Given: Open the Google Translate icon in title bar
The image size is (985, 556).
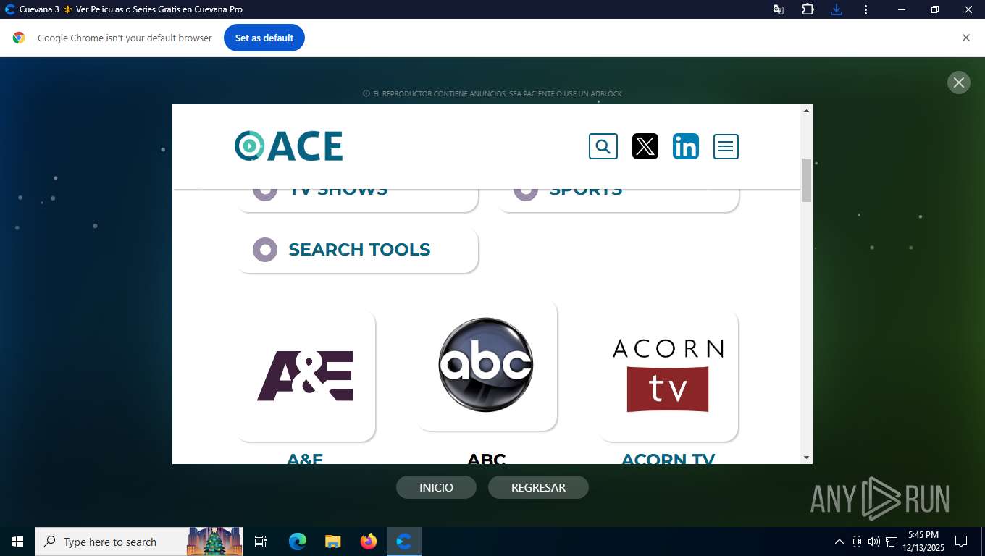Looking at the screenshot, I should point(779,9).
